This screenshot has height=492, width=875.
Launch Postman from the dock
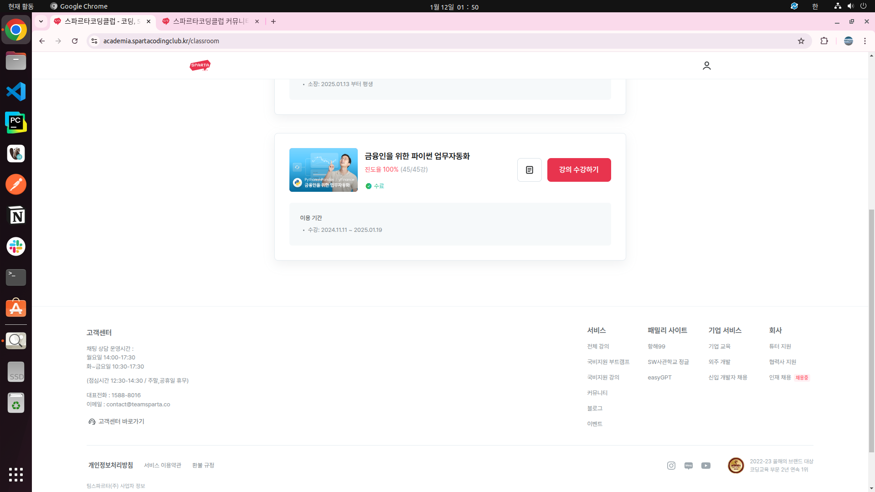click(x=16, y=184)
